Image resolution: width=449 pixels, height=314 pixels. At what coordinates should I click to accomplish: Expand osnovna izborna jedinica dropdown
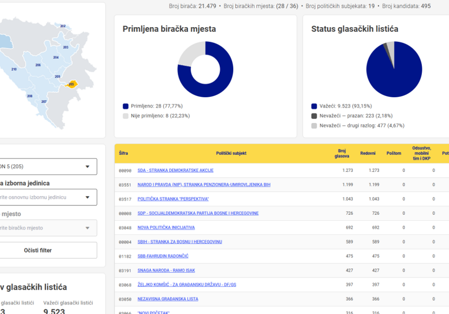pyautogui.click(x=48, y=197)
